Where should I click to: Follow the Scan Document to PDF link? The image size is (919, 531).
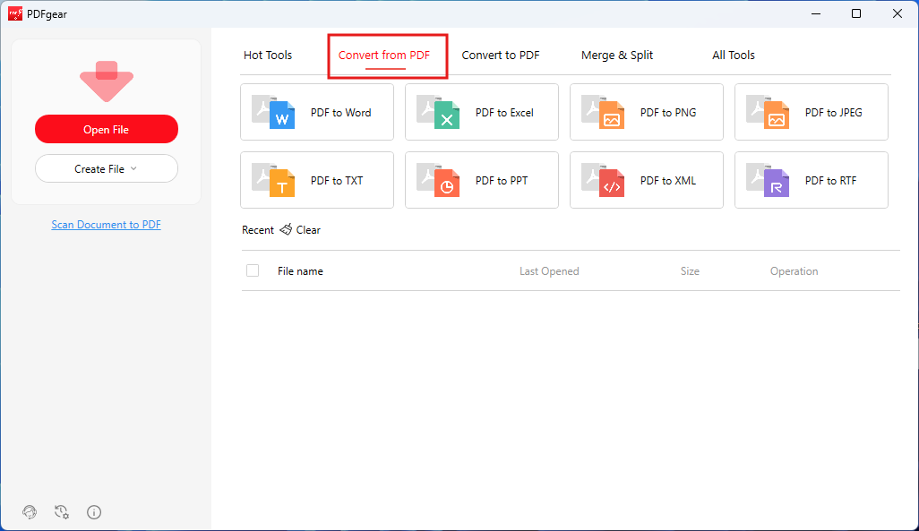click(106, 225)
